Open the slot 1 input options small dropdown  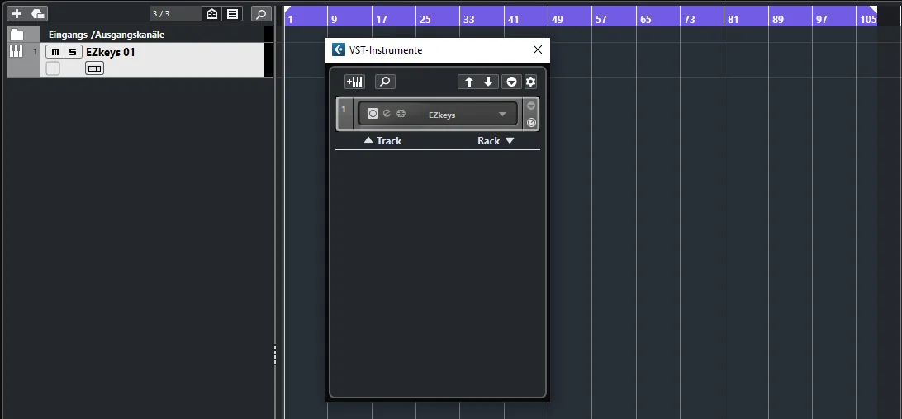pos(531,106)
